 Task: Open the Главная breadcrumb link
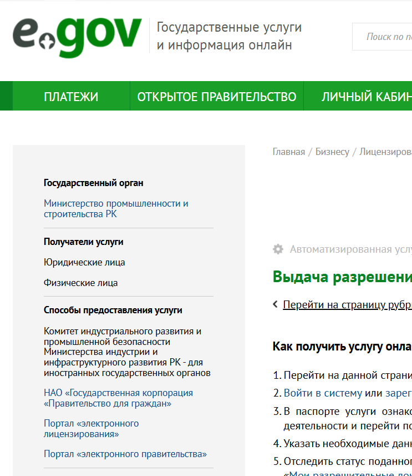tap(288, 152)
